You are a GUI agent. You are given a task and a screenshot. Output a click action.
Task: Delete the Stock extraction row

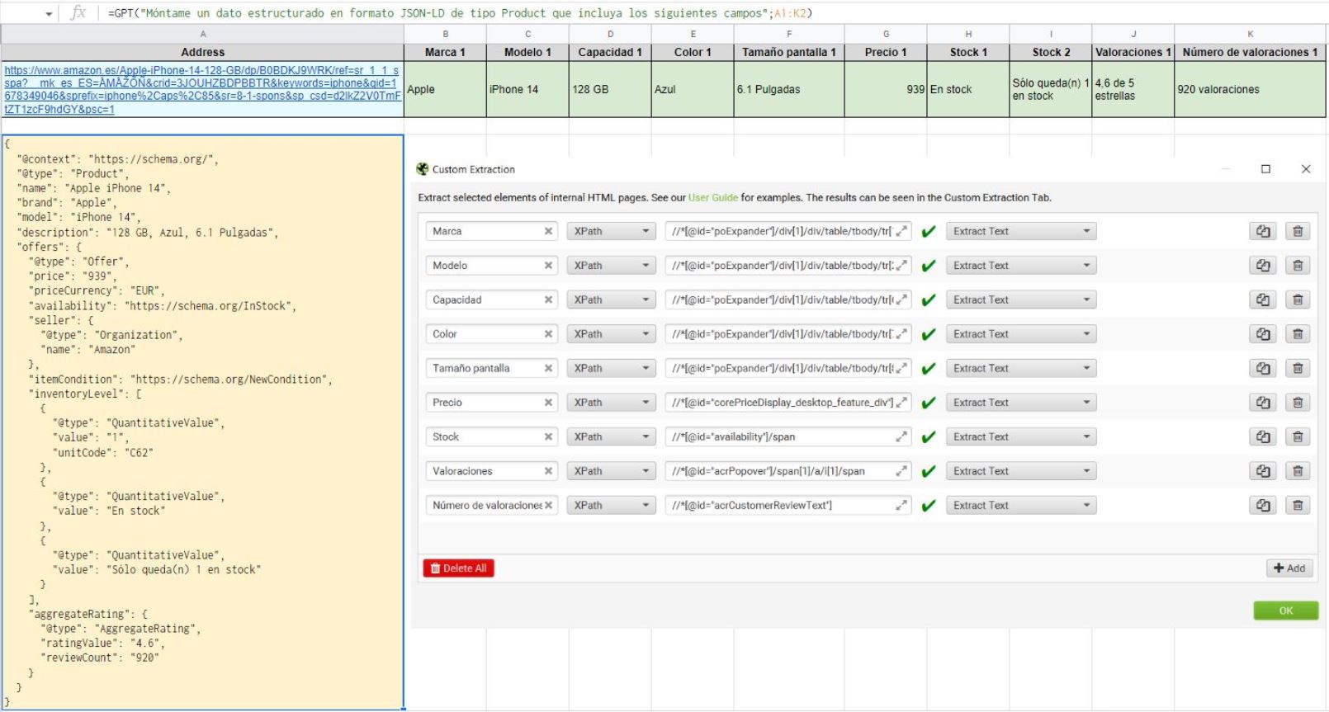[1297, 437]
